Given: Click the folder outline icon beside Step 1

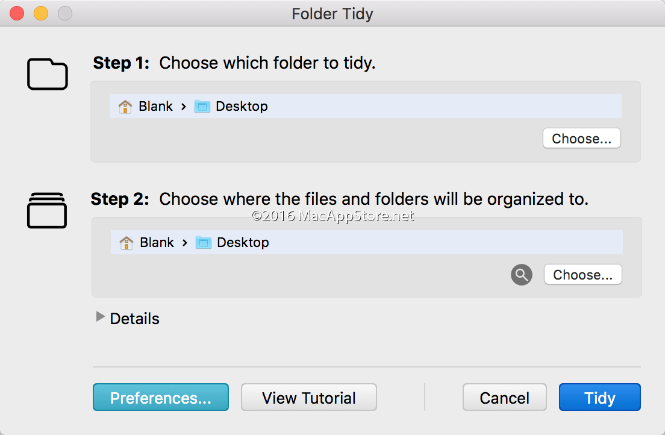Looking at the screenshot, I should 48,75.
